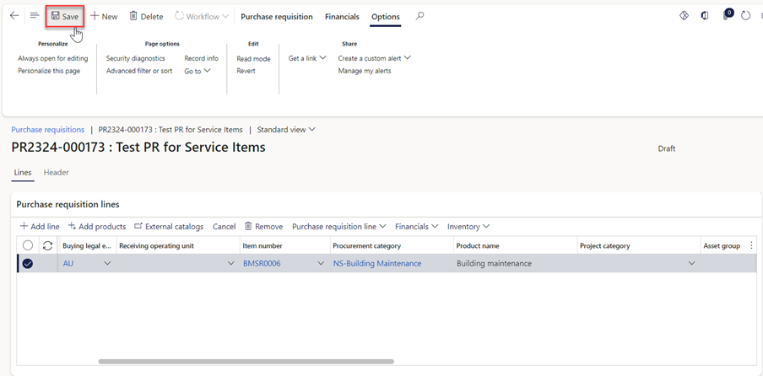Create a New record
This screenshot has height=376, width=763.
pyautogui.click(x=104, y=17)
